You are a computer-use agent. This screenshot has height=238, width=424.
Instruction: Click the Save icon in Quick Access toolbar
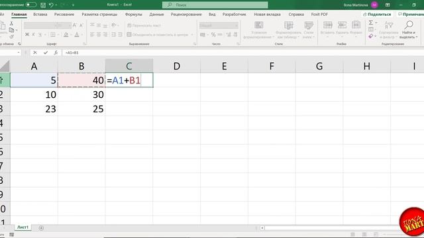[43, 5]
